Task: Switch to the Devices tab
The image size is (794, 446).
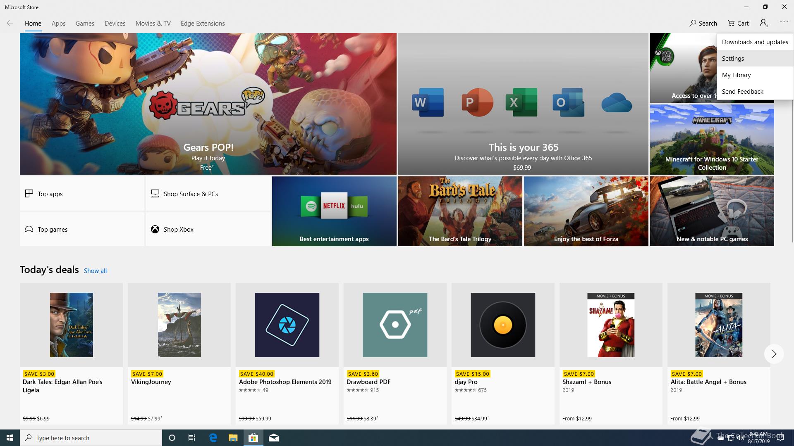Action: (x=115, y=24)
